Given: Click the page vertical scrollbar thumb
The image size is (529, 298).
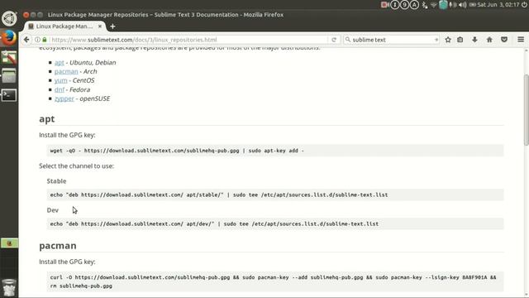Looking at the screenshot, I should point(526,110).
